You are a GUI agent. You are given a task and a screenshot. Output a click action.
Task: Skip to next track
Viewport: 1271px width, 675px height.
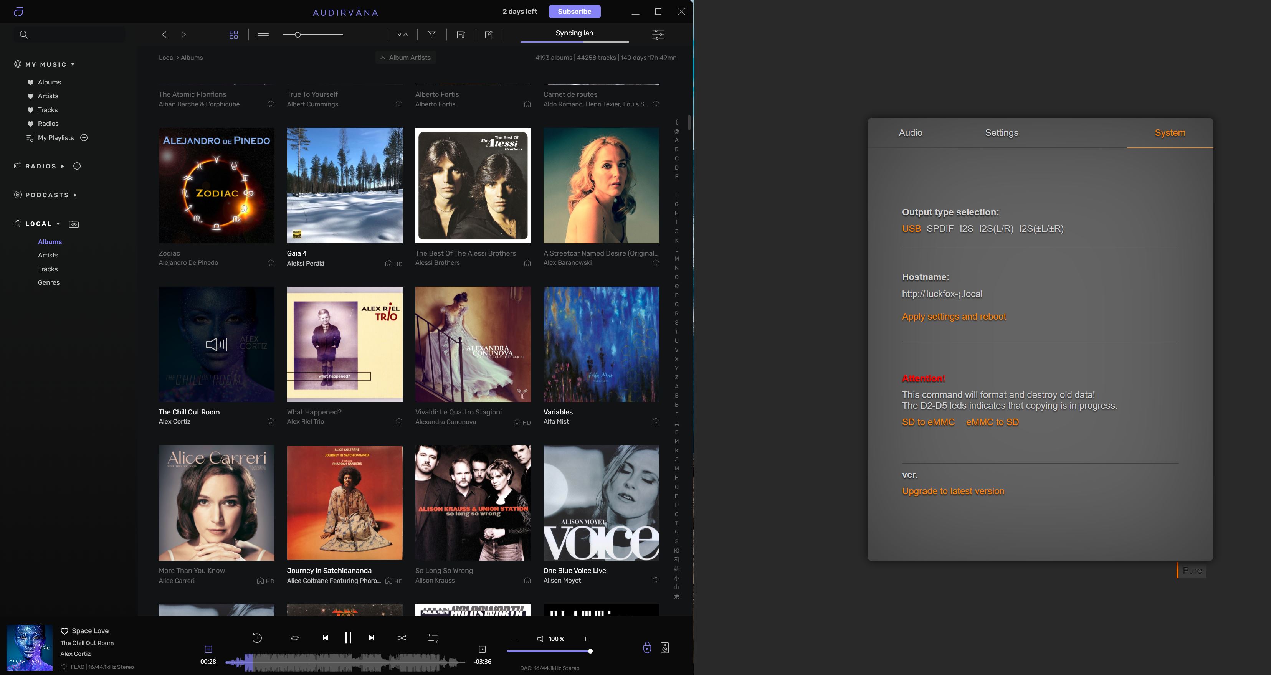click(371, 637)
